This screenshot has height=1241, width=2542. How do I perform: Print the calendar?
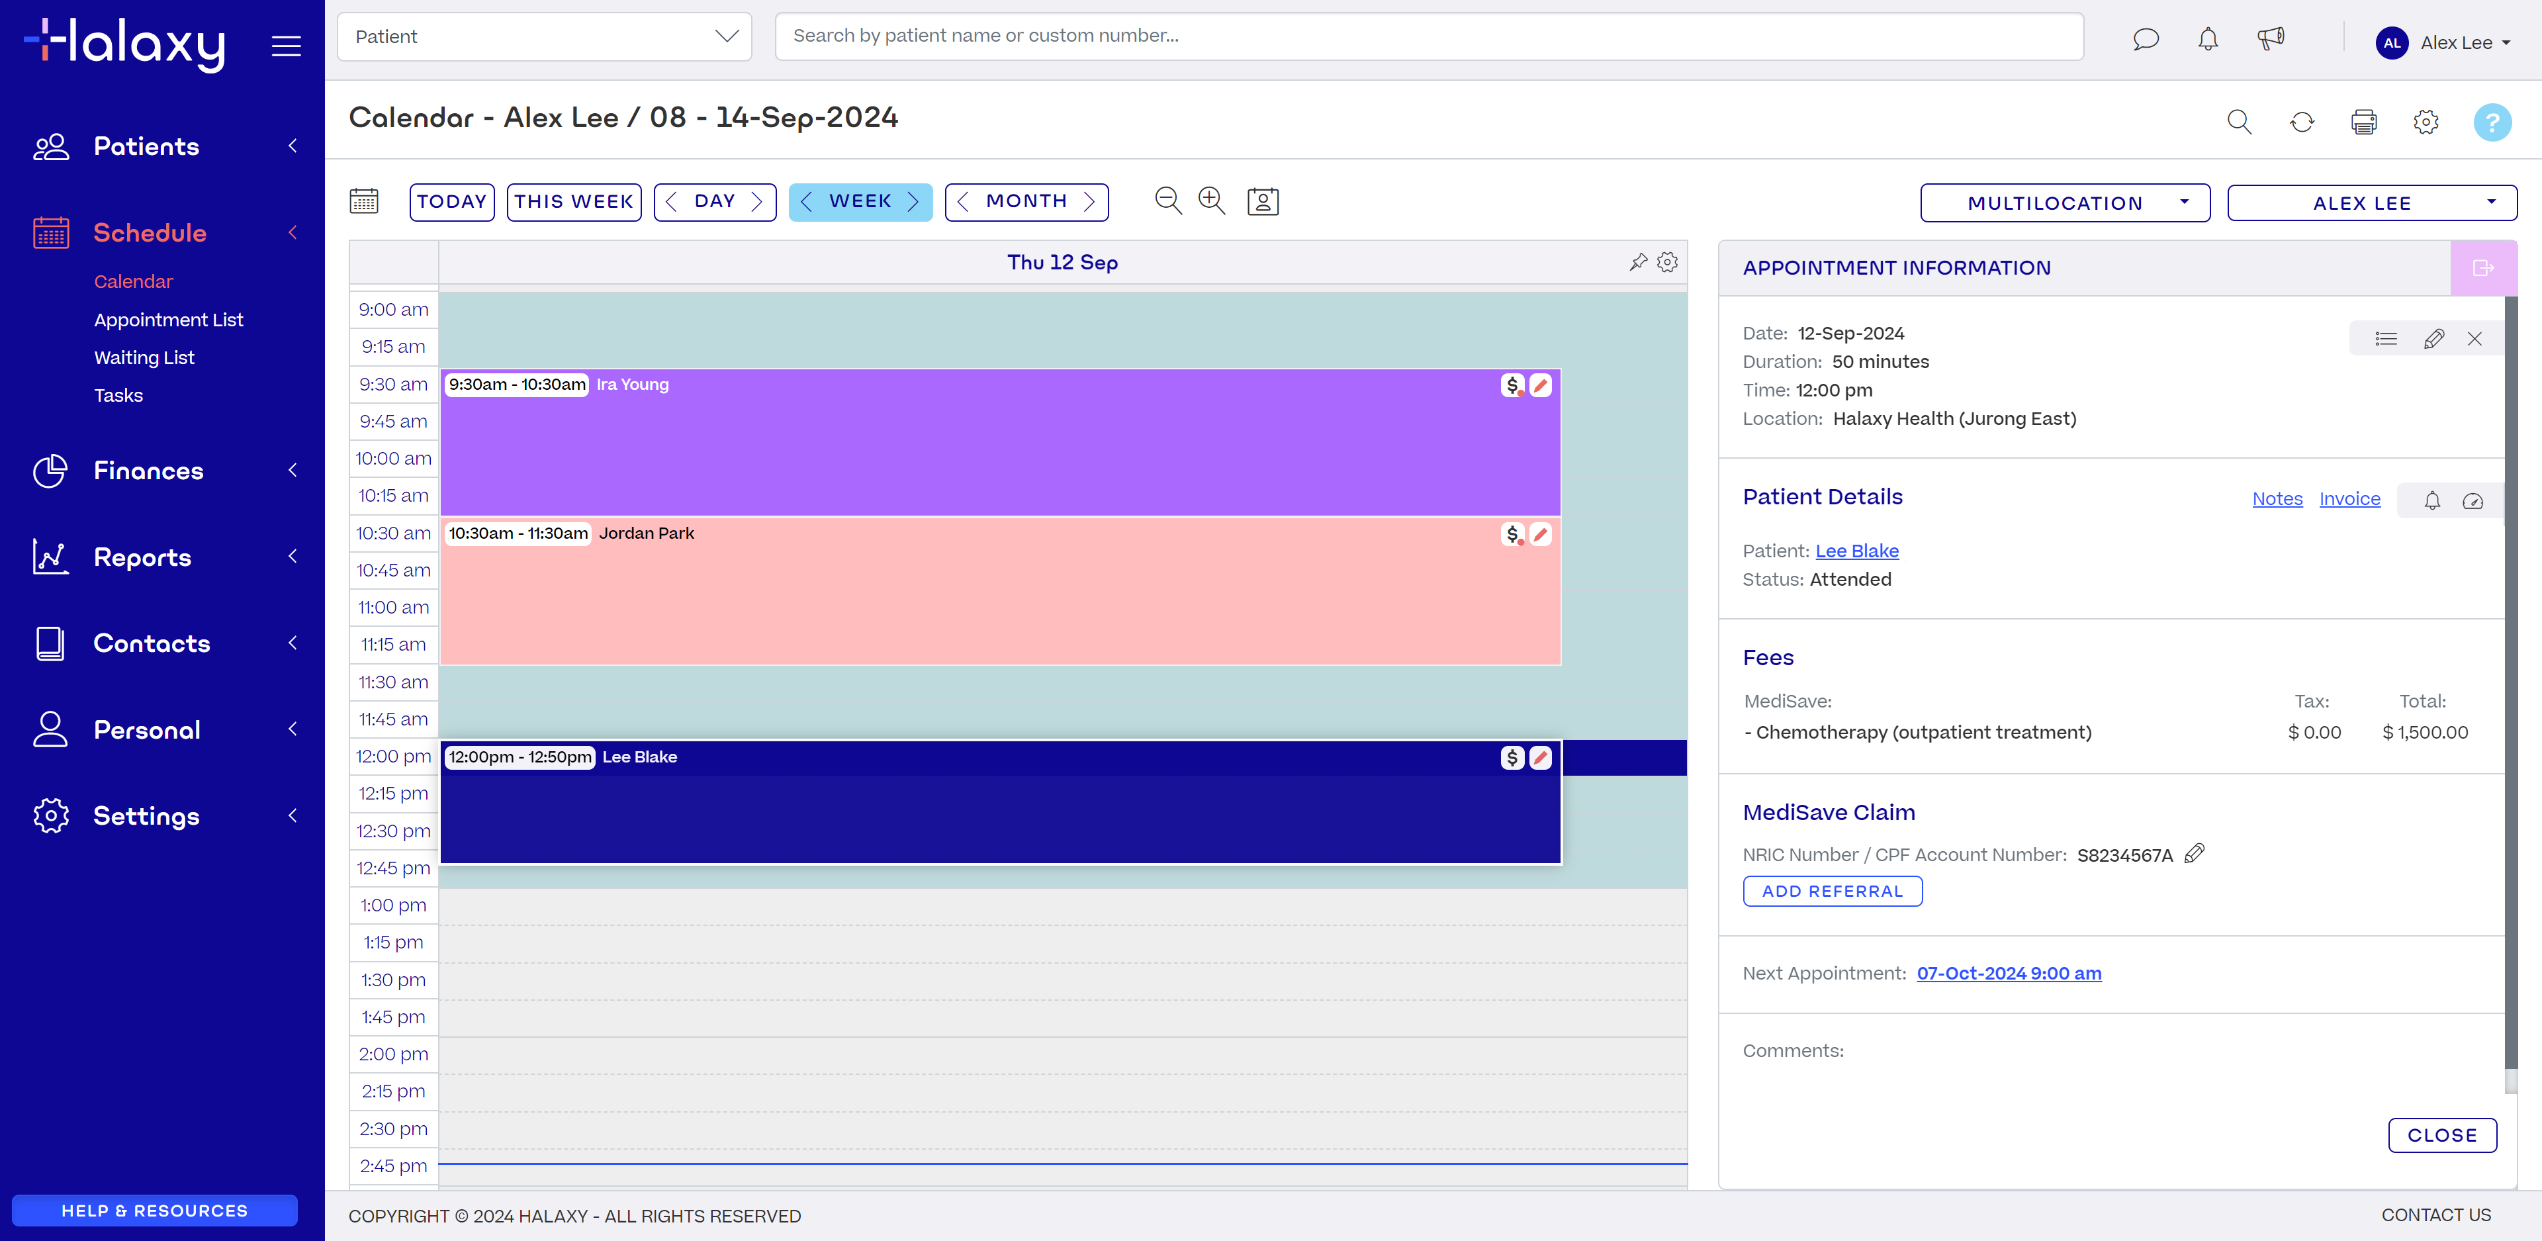pyautogui.click(x=2363, y=121)
